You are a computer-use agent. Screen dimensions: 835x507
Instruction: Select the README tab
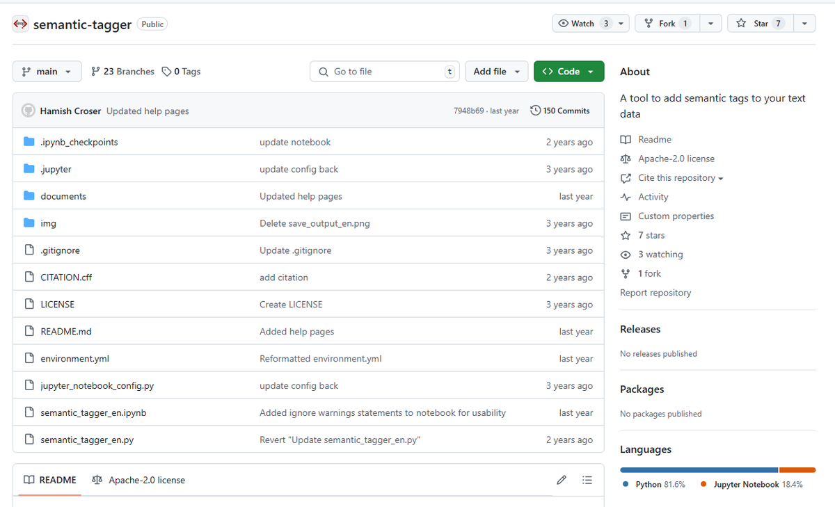click(x=49, y=480)
